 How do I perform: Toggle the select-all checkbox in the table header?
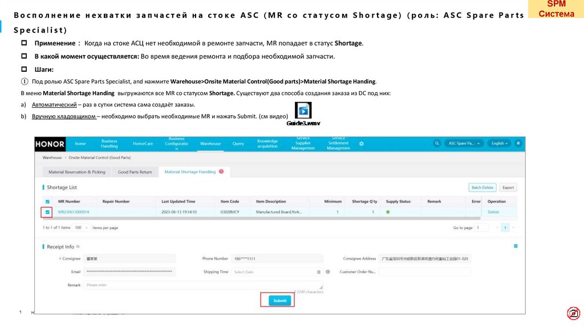coord(47,202)
